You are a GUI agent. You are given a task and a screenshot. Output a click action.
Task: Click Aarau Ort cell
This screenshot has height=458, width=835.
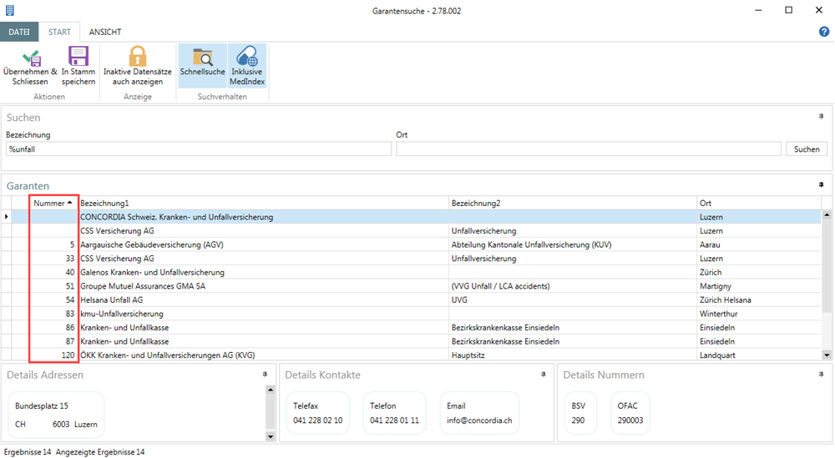(759, 244)
